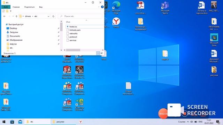Viewport: 223px width, 125px height.
Task: Open SOLIDWORKS Inspection shortcut
Action: pos(67,72)
